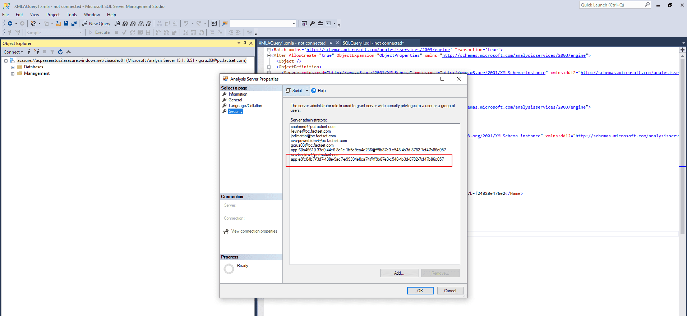This screenshot has height=316, width=687.
Task: Click Connect Object Explorer plug icon
Action: click(x=29, y=52)
